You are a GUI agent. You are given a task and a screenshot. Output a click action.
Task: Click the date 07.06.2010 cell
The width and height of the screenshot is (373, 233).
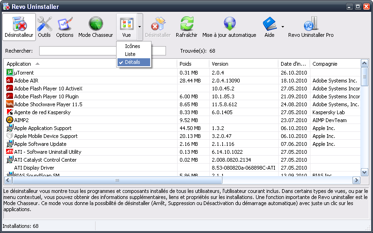point(294,144)
